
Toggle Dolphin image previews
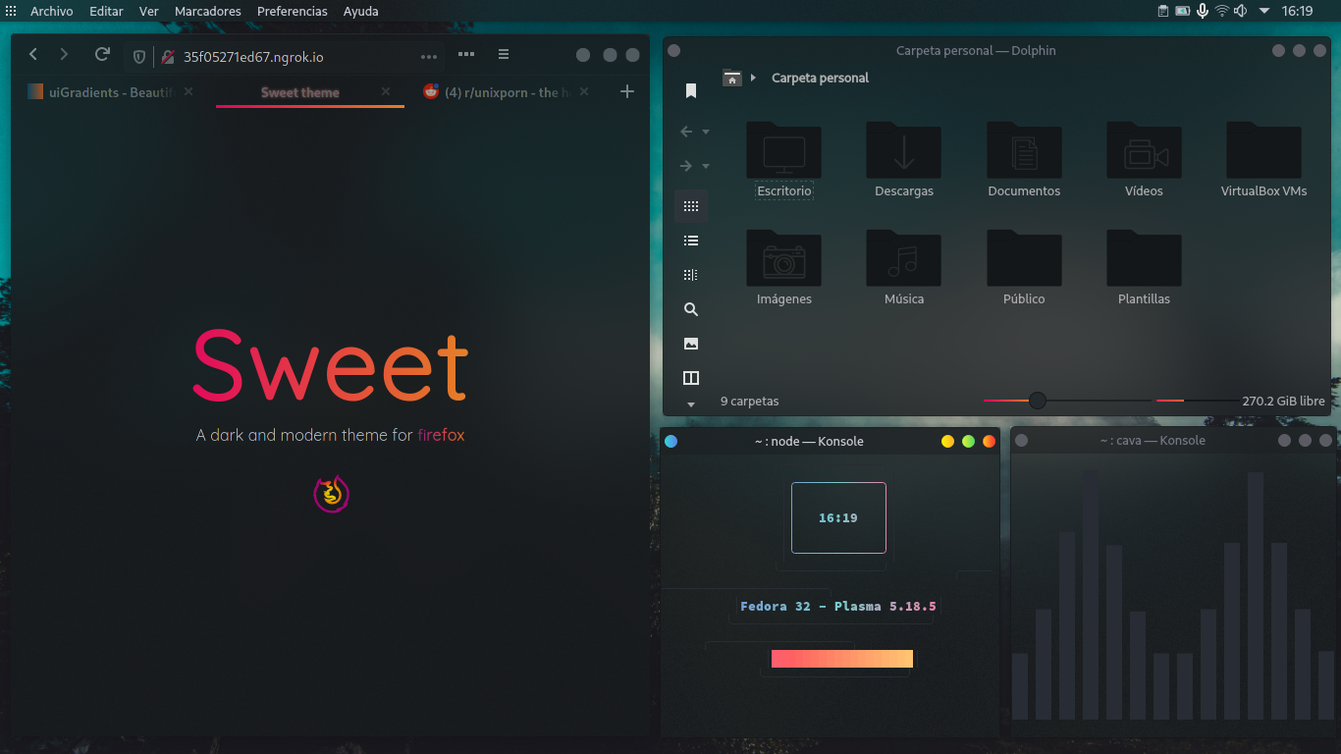pyautogui.click(x=691, y=344)
